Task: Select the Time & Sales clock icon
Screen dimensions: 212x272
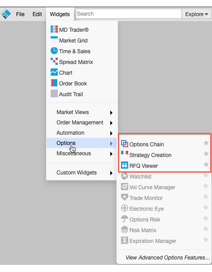Action: click(54, 51)
